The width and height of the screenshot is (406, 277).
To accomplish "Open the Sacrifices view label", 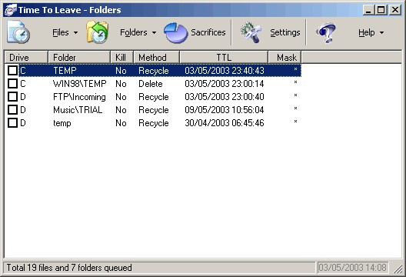I will [x=208, y=32].
